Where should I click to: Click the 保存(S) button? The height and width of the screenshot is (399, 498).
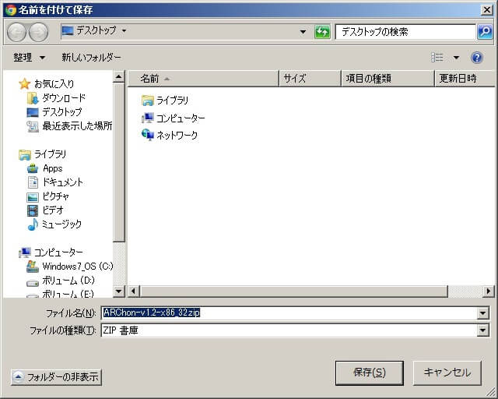pyautogui.click(x=370, y=373)
